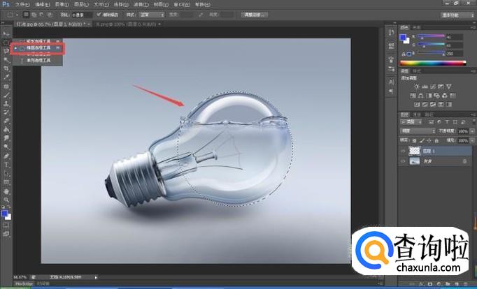
Task: Select the Horizontal Type tool
Action: (x=6, y=164)
